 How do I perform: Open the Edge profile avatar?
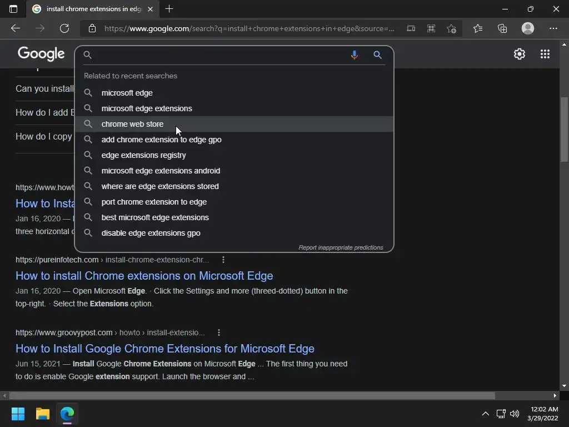tap(528, 28)
